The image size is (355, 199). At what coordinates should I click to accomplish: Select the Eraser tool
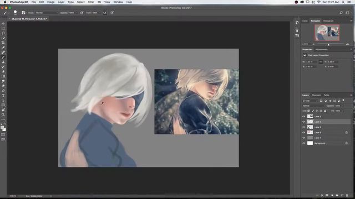click(3, 71)
